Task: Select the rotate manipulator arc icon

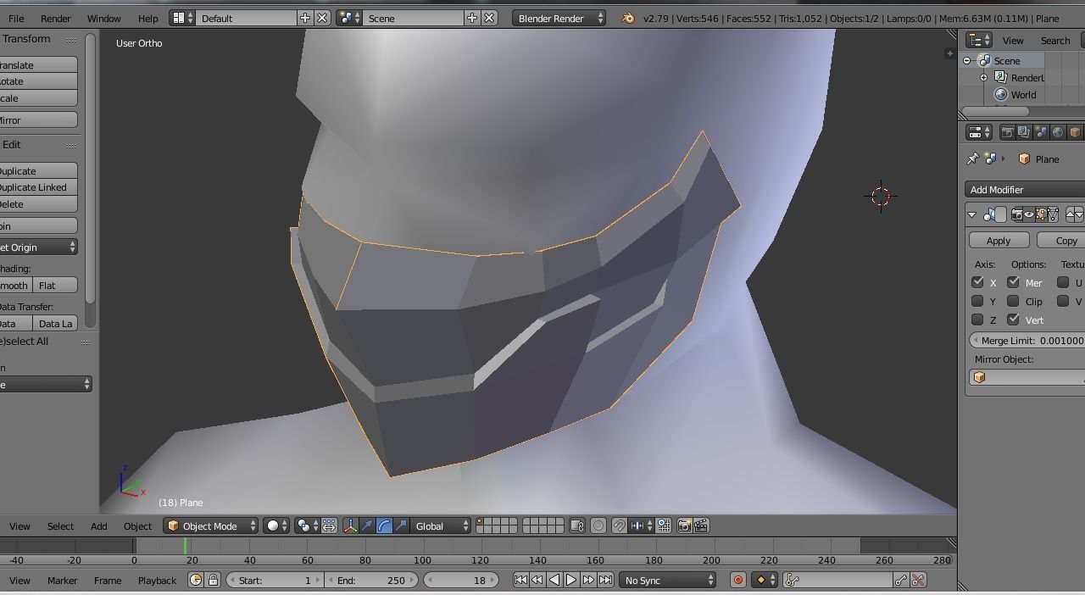Action: click(x=384, y=526)
